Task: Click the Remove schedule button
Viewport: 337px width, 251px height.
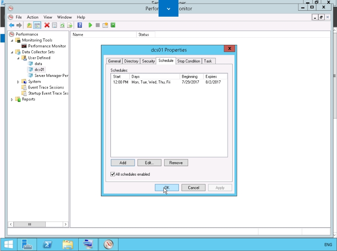Action: pos(176,163)
